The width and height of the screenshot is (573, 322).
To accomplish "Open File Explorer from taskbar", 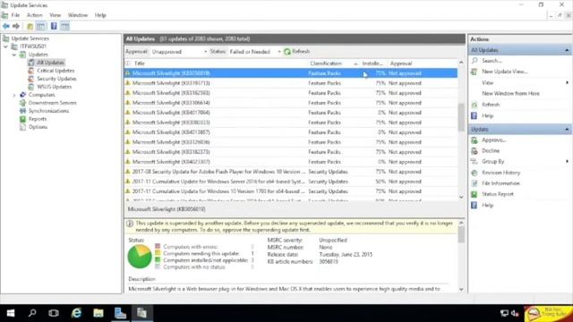I will [x=98, y=313].
